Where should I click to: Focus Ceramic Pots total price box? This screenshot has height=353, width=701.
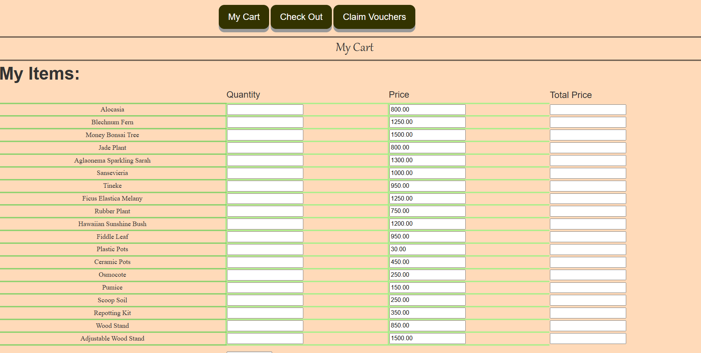click(x=588, y=262)
